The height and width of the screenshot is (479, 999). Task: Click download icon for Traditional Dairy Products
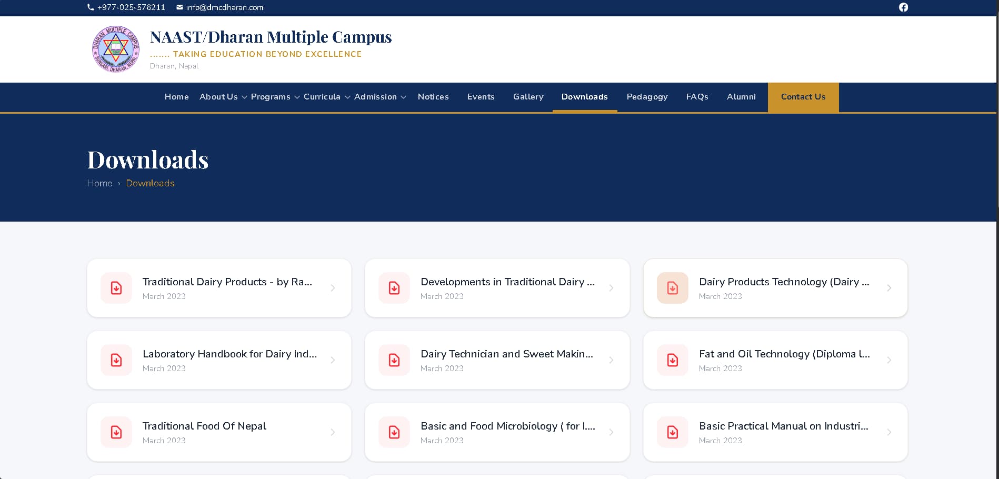tap(116, 288)
